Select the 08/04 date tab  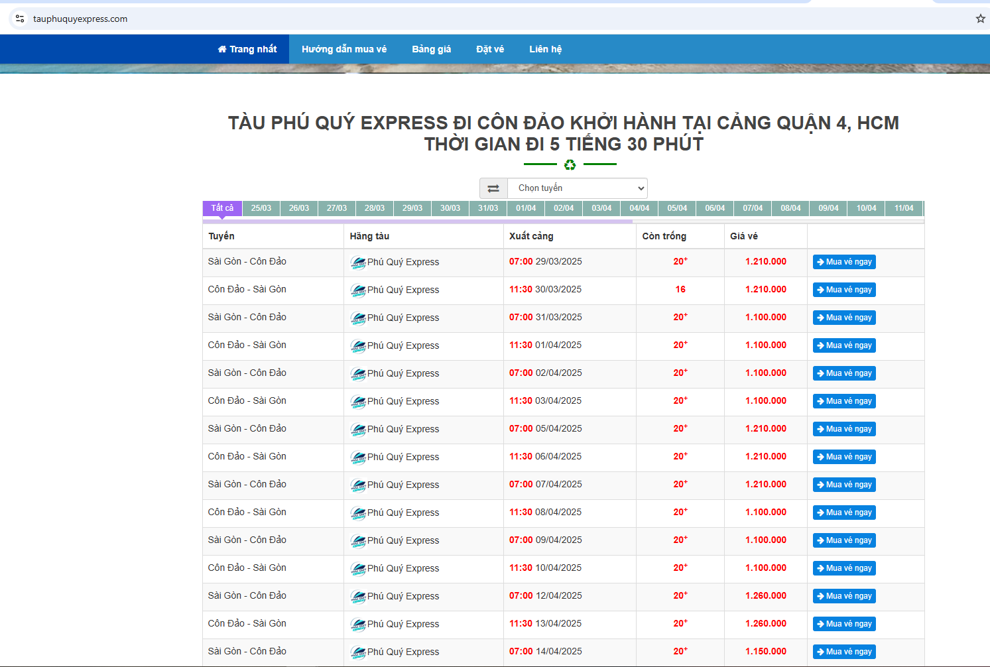pyautogui.click(x=790, y=208)
